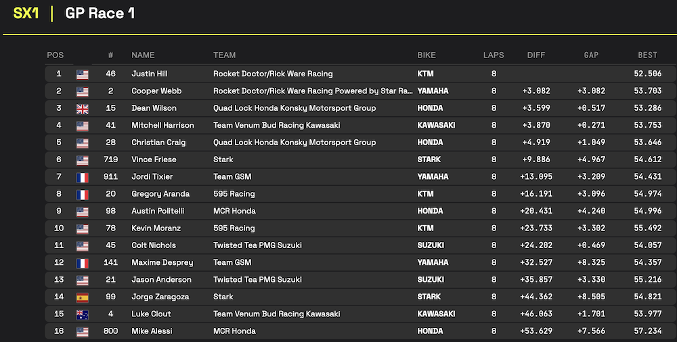Click the Twisted Tea PMG Suzuki team for Colt Nichols
Screen dimensions: 677x342
pos(257,245)
